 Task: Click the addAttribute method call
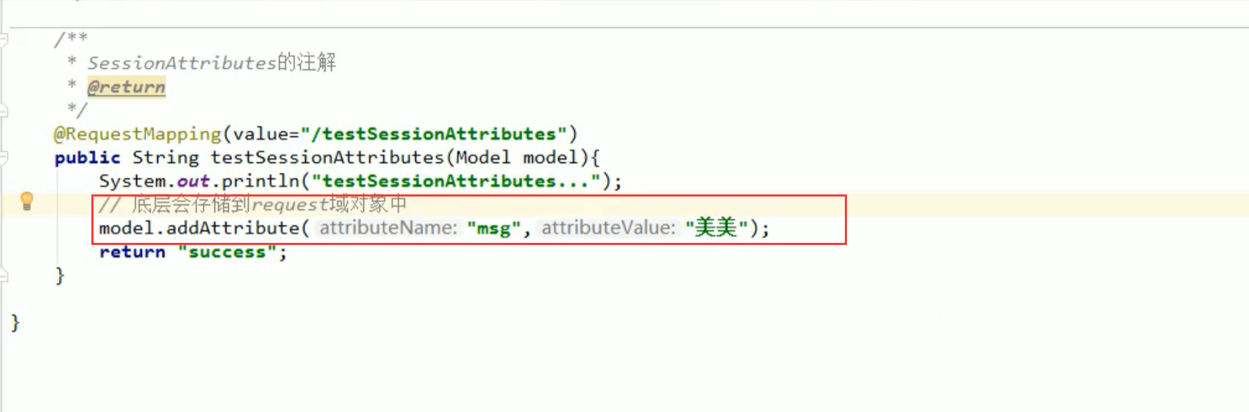coord(233,228)
